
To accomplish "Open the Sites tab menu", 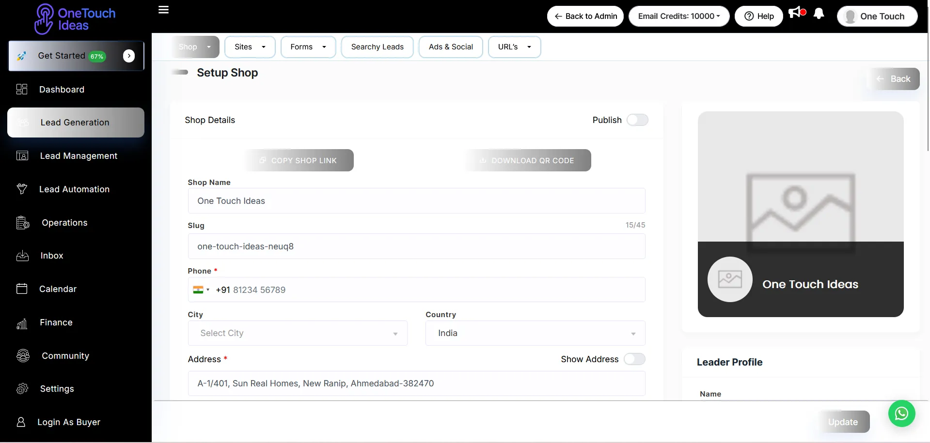I will click(250, 47).
